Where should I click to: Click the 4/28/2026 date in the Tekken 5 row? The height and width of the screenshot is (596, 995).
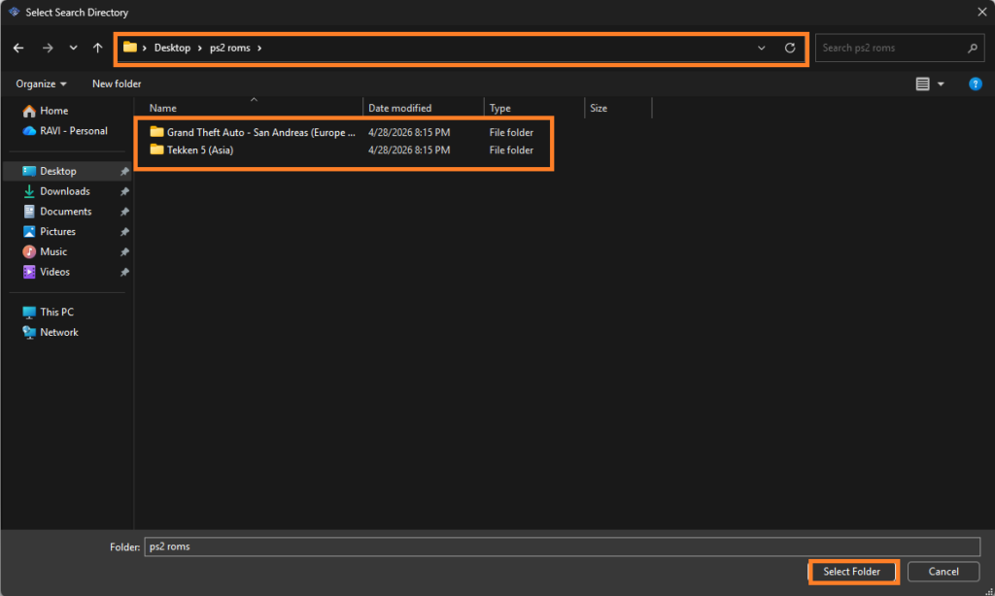pyautogui.click(x=409, y=149)
